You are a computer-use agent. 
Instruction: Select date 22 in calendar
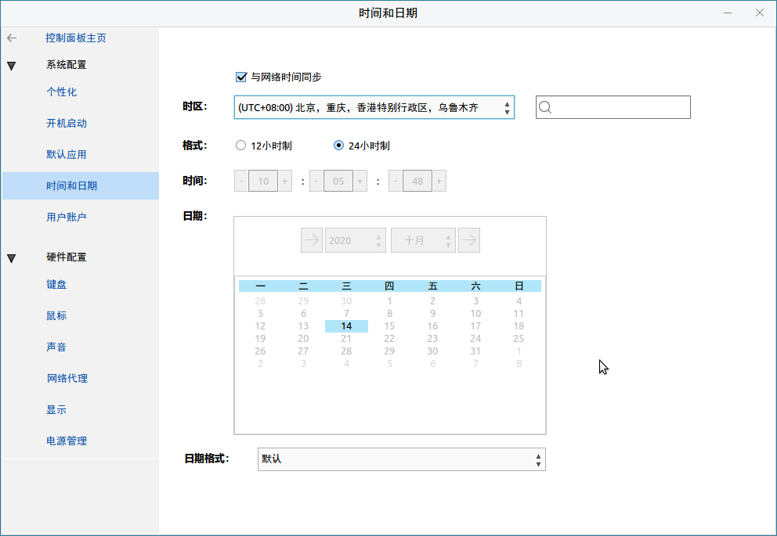(x=389, y=339)
